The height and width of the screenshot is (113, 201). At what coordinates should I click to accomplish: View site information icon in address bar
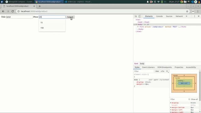[19, 11]
